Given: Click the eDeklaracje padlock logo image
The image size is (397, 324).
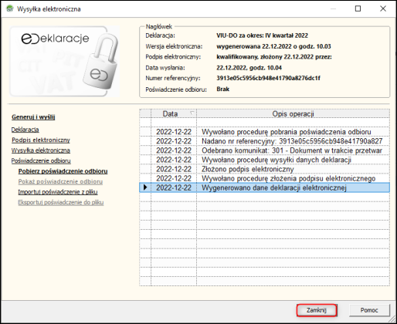Looking at the screenshot, I should coord(64,62).
